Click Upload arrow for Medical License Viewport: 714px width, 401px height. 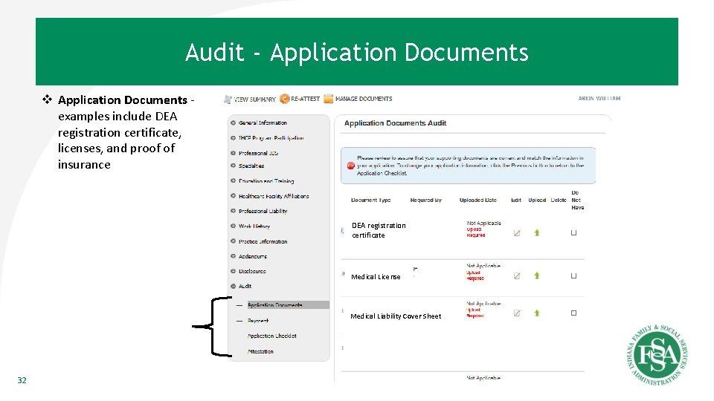point(537,276)
